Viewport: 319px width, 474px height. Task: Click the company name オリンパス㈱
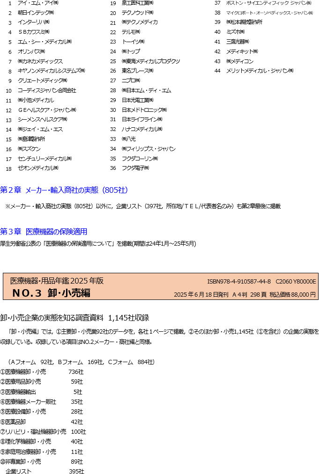coord(31,51)
